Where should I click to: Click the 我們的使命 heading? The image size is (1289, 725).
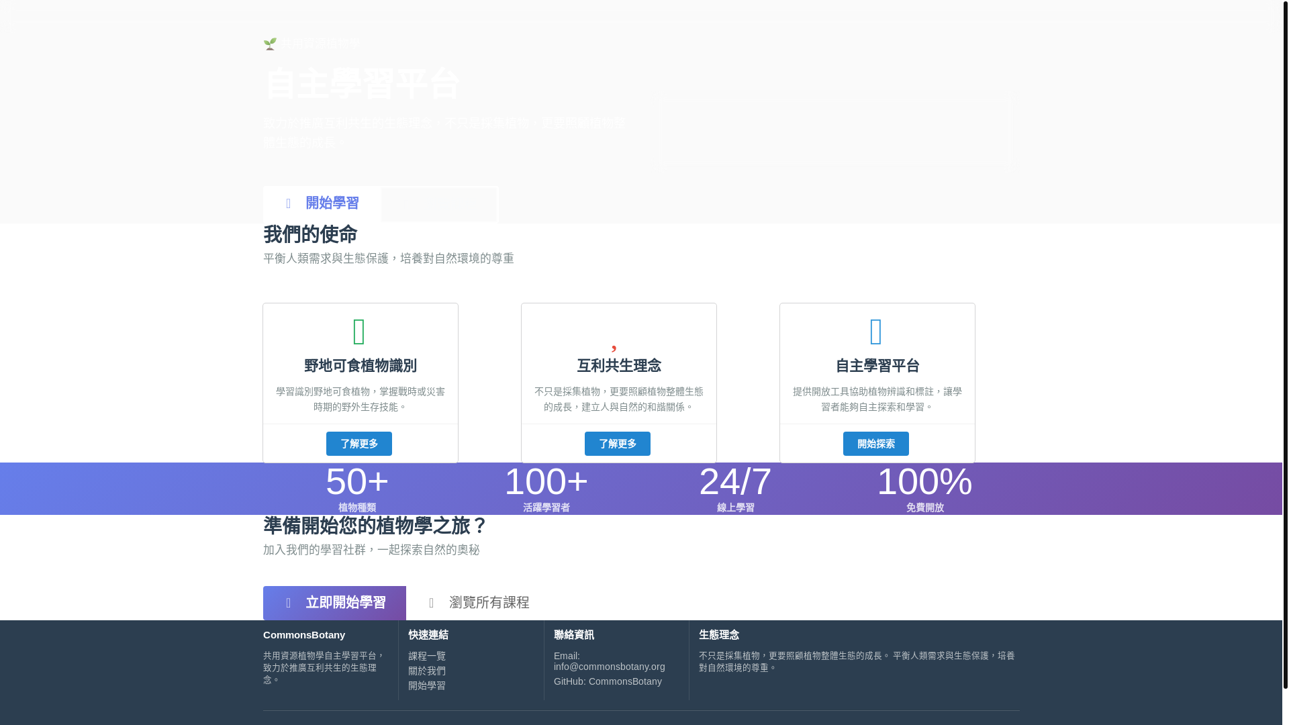[310, 235]
